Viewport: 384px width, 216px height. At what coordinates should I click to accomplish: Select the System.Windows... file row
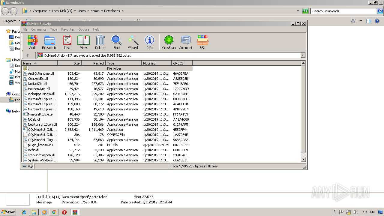click(x=107, y=160)
